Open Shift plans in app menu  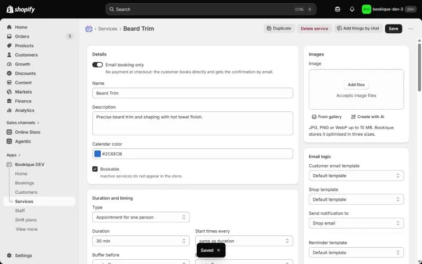(x=26, y=220)
